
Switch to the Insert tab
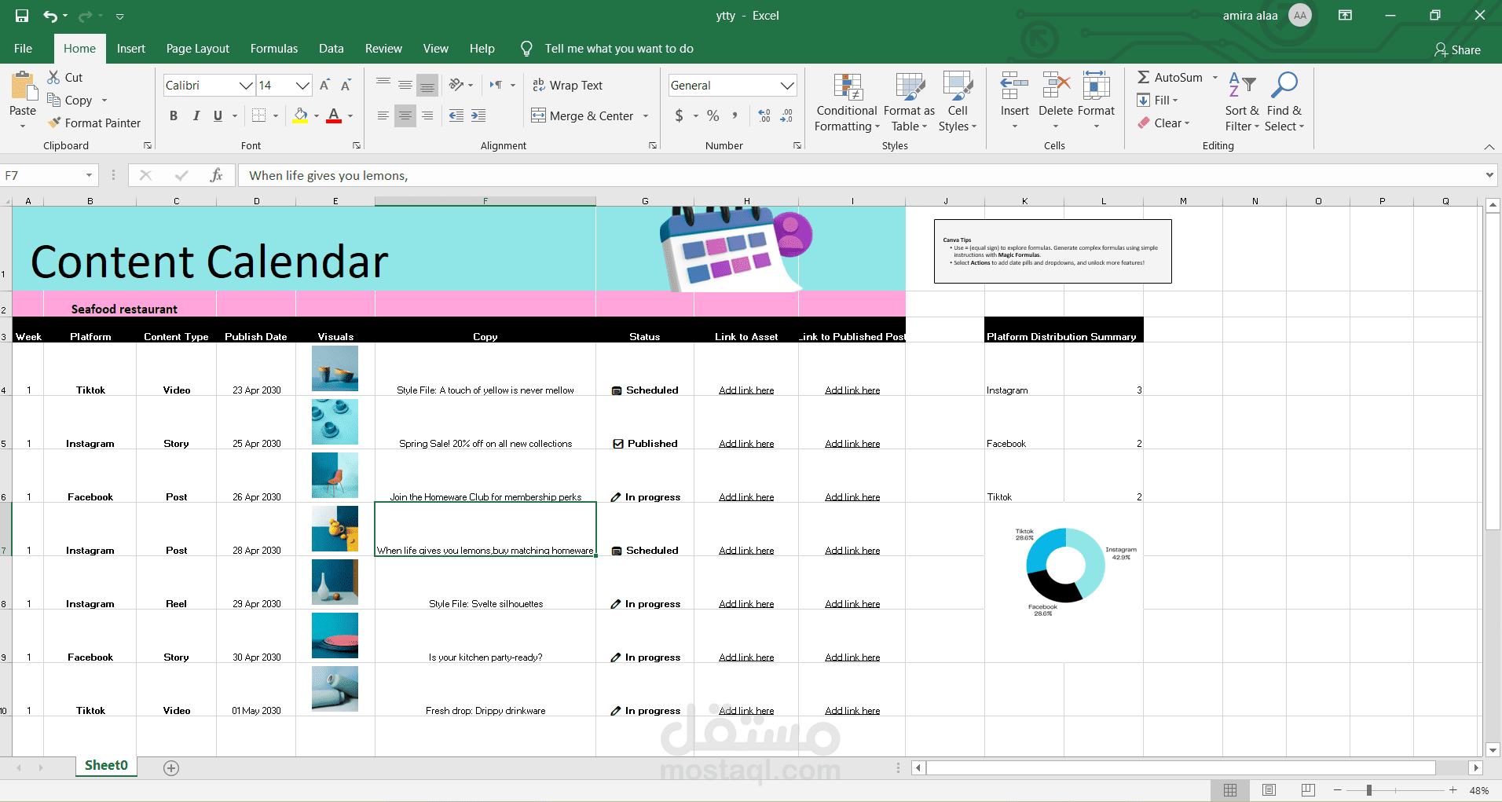click(x=131, y=49)
